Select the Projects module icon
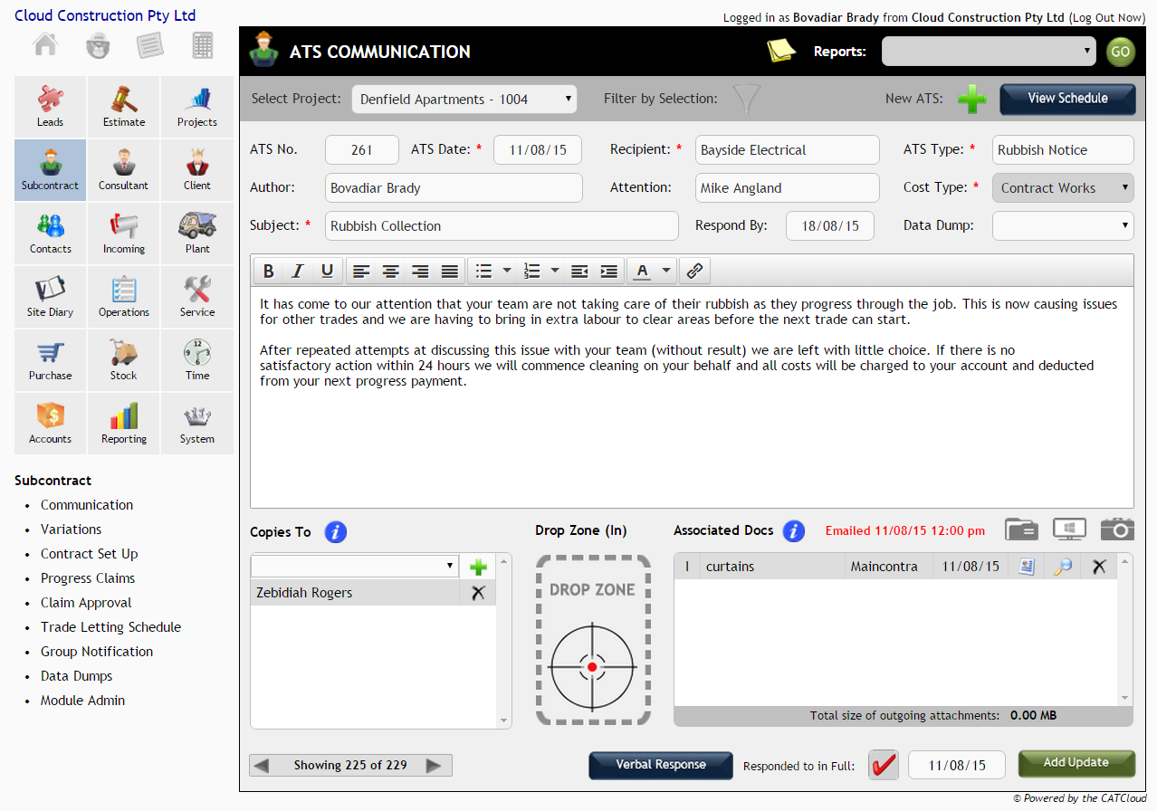 click(x=196, y=106)
